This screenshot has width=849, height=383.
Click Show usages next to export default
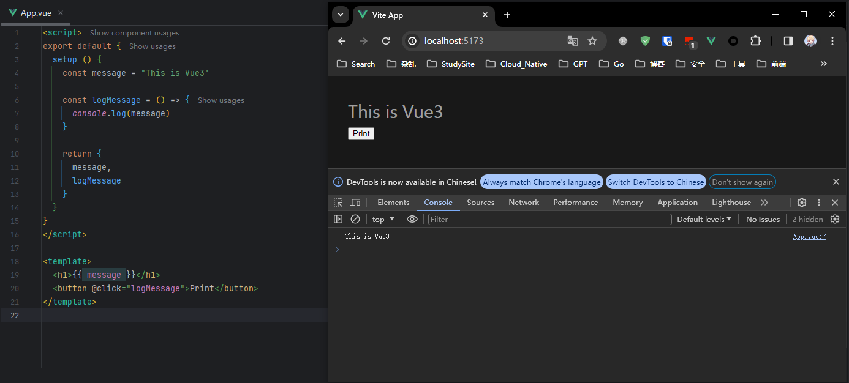[x=153, y=46]
